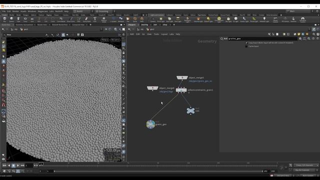Click the yellow sticky note icon in network toolbar
This screenshot has height=180, width=320.
click(299, 34)
